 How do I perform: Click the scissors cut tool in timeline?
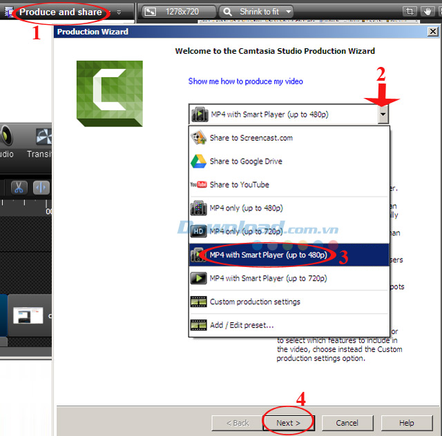coord(19,188)
